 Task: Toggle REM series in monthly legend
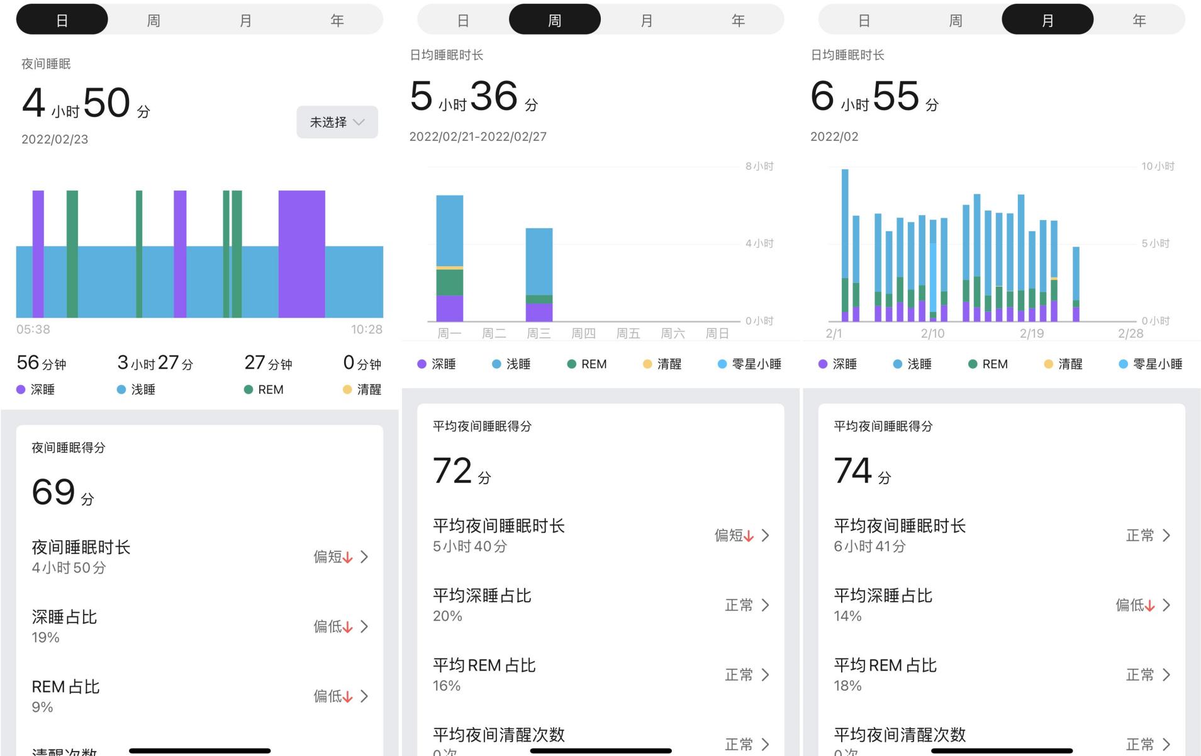[972, 364]
